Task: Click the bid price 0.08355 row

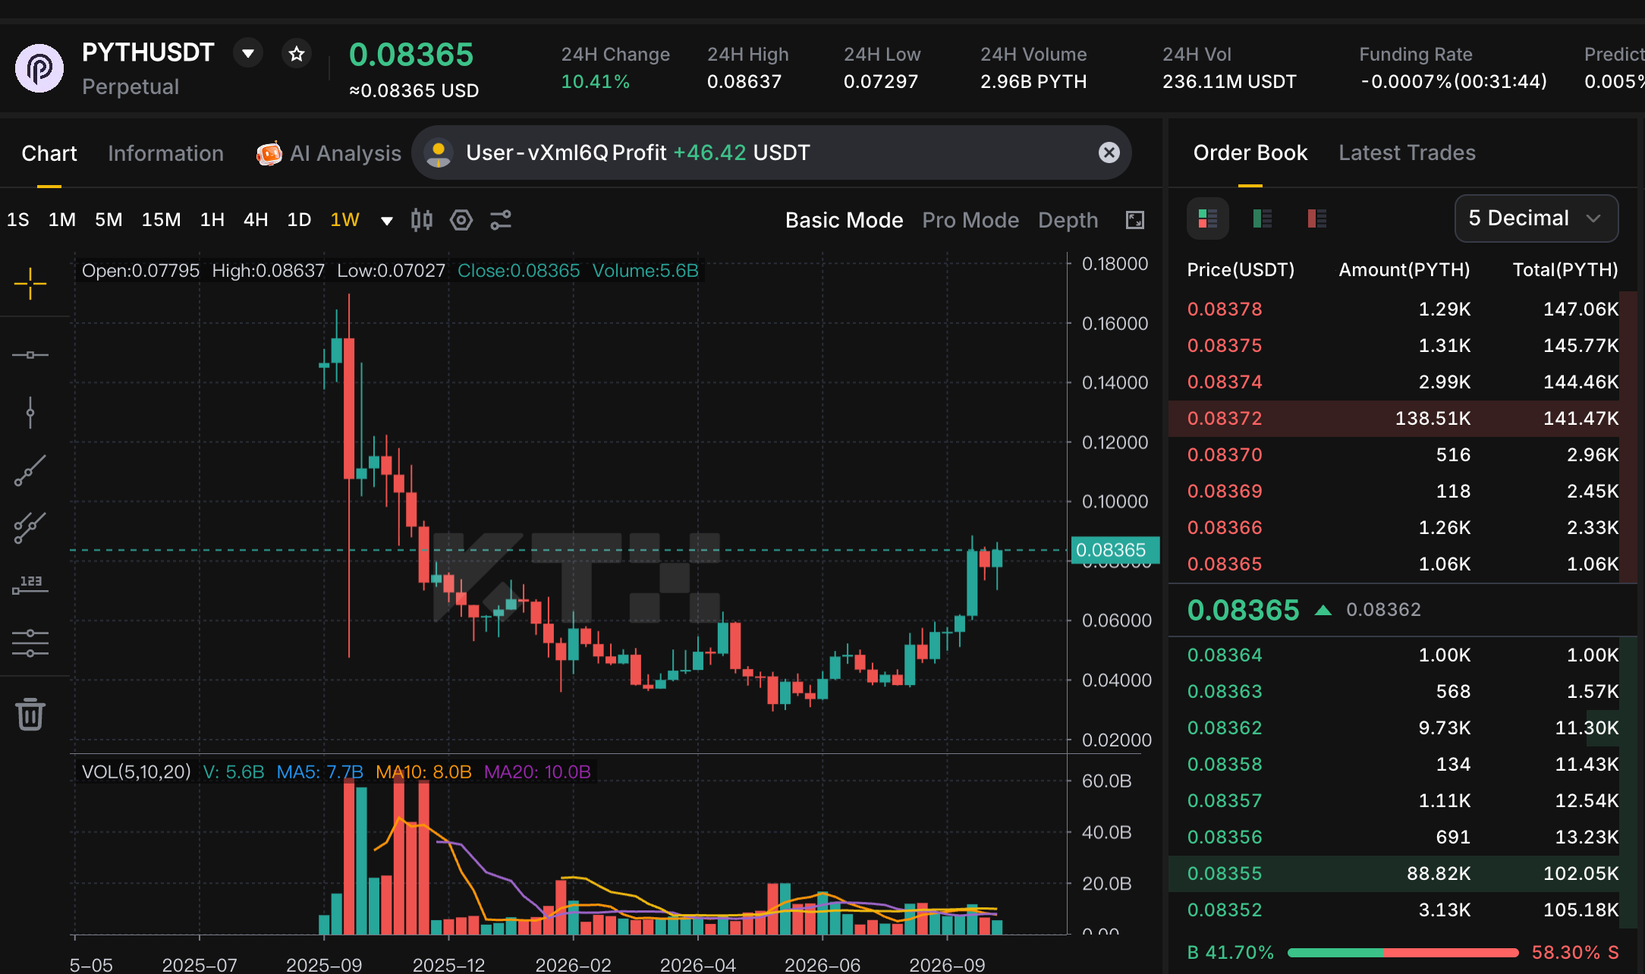Action: (1402, 873)
